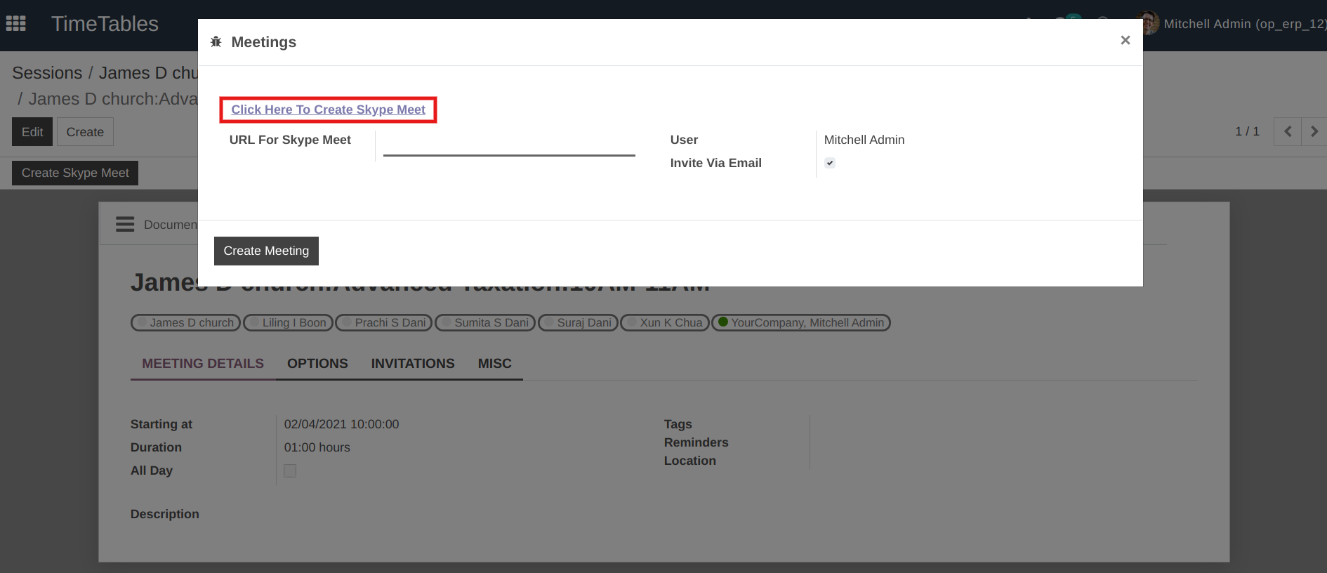
Task: Click the Mitchell Admin user value in dialog
Action: point(864,140)
